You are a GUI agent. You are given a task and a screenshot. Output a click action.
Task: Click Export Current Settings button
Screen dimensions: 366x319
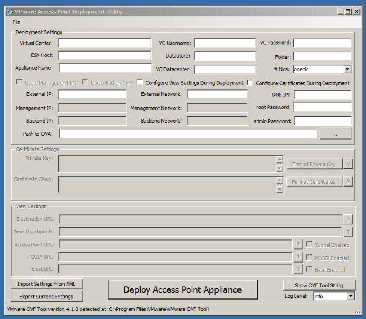(46, 297)
